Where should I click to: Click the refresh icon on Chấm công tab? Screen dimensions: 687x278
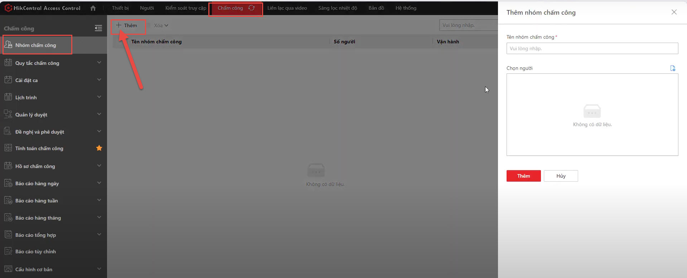pyautogui.click(x=252, y=8)
